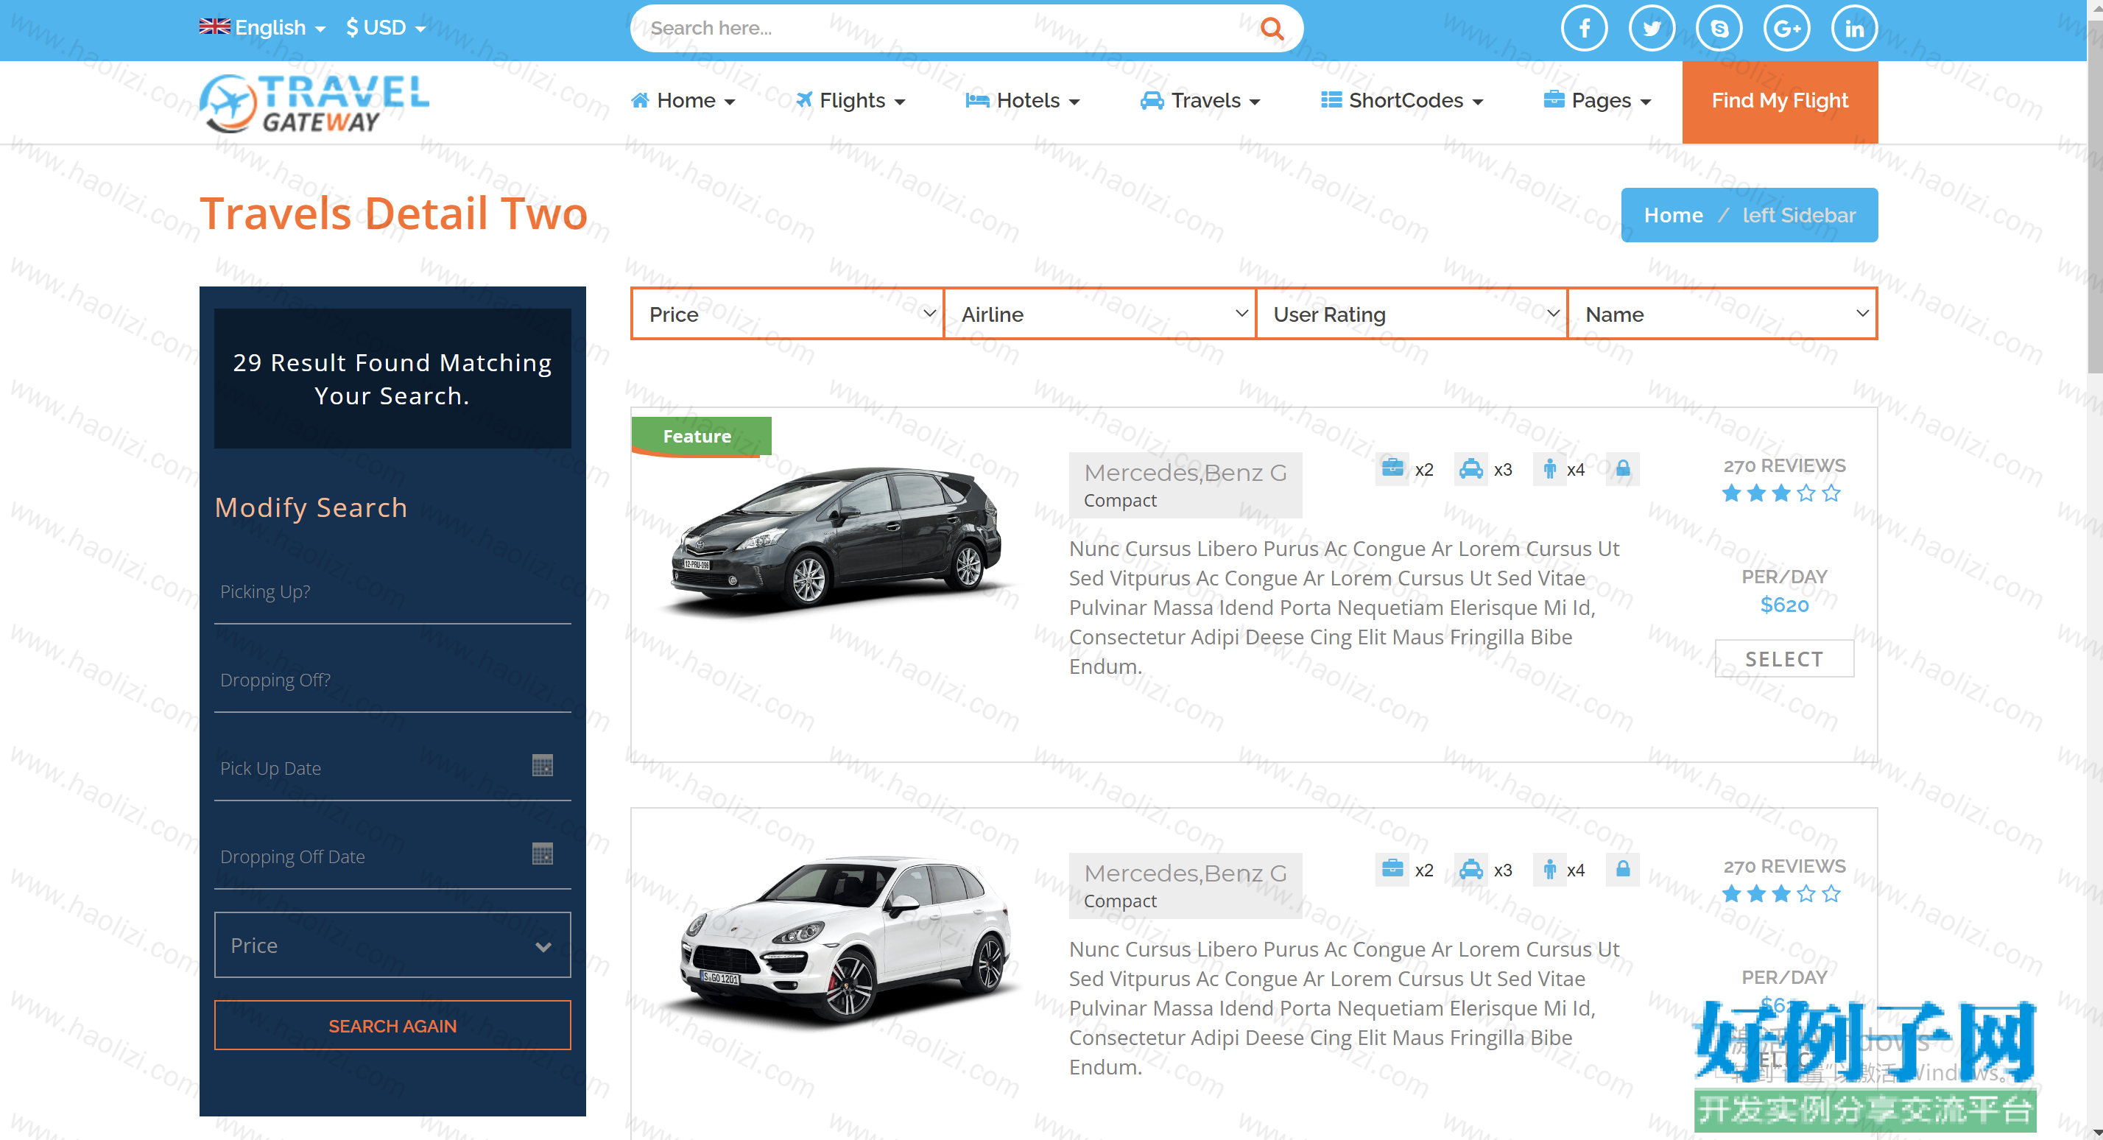This screenshot has width=2103, height=1140.
Task: Open the Hotels navigation menu
Action: coord(1022,102)
